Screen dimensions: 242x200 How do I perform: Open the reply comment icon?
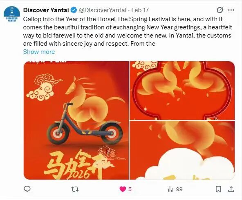click(27, 189)
